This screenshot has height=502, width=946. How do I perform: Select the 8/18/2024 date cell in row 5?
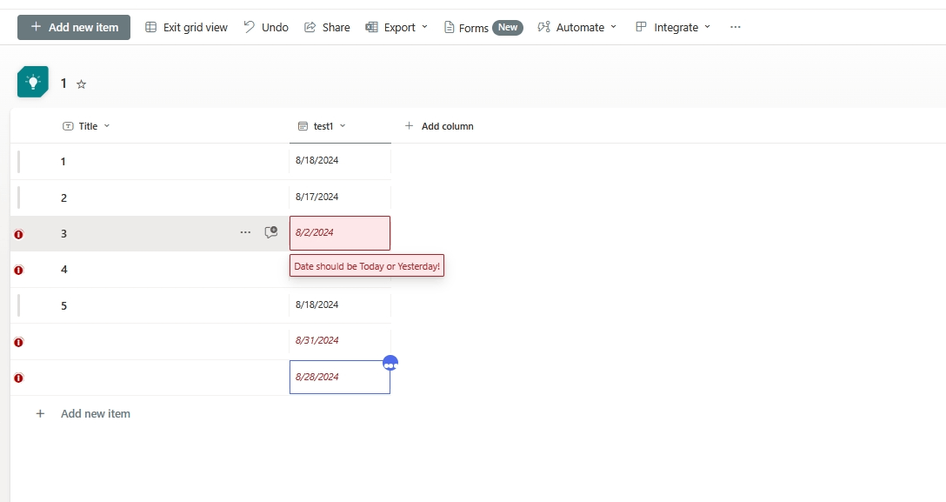340,305
